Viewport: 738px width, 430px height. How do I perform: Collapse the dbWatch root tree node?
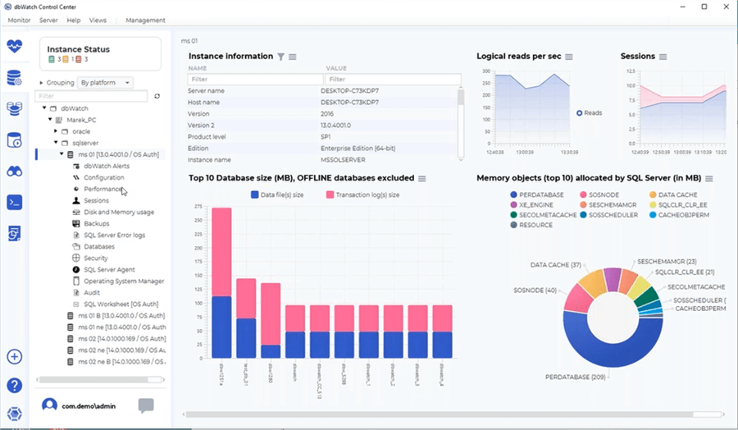pos(45,107)
